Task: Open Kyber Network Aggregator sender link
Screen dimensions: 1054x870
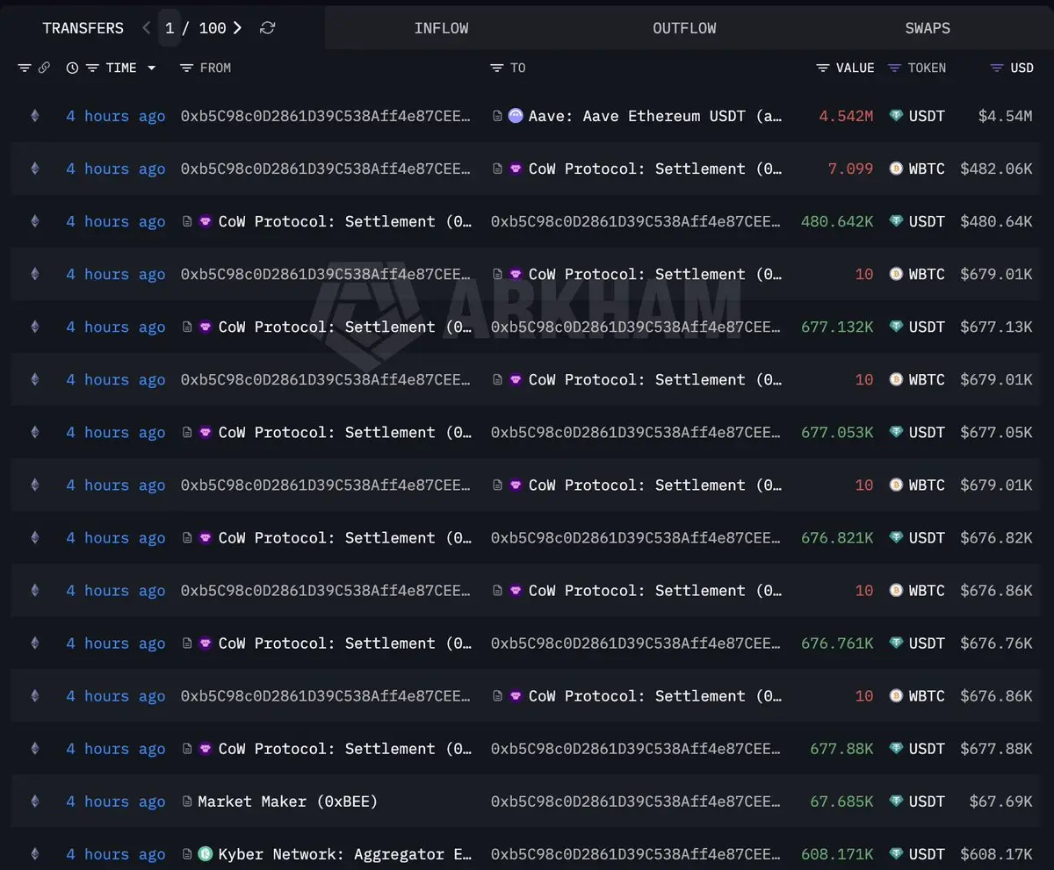Action: point(344,853)
